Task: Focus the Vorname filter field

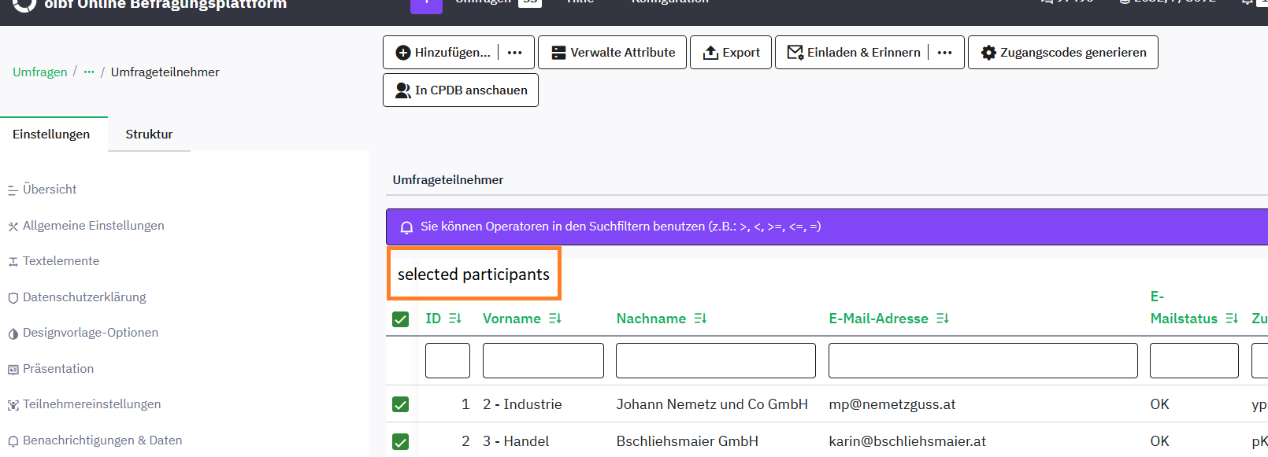Action: click(543, 360)
